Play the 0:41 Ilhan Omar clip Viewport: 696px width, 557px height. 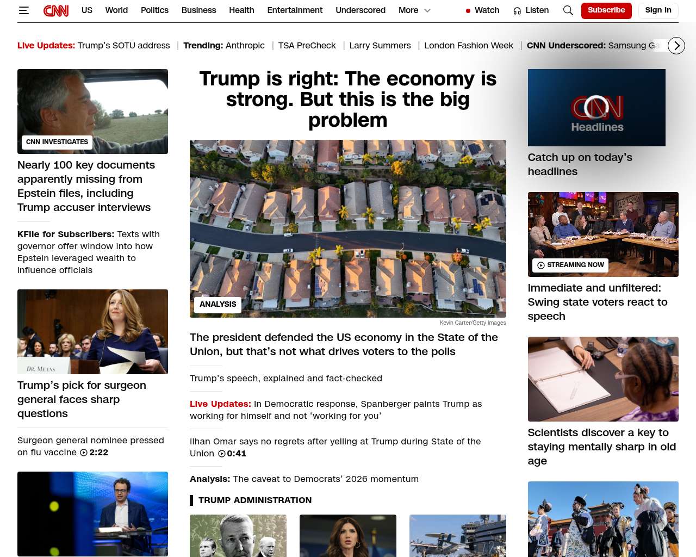[232, 454]
